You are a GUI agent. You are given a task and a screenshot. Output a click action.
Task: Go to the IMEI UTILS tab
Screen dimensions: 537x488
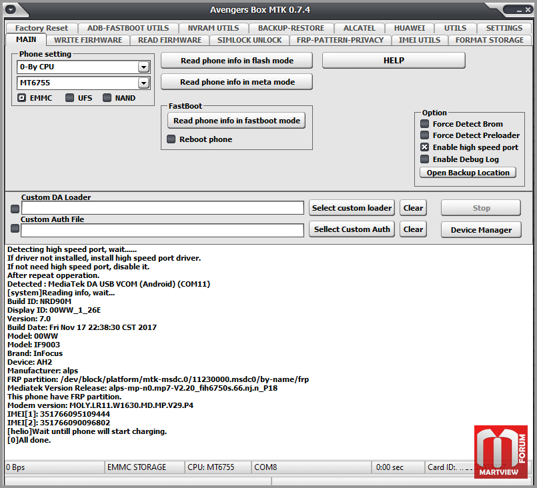pos(420,40)
